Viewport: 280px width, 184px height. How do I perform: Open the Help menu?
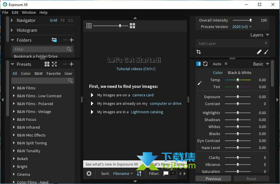click(43, 13)
